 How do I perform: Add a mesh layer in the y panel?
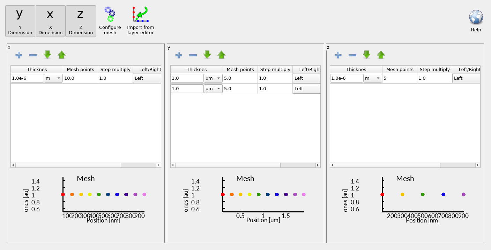pos(178,55)
